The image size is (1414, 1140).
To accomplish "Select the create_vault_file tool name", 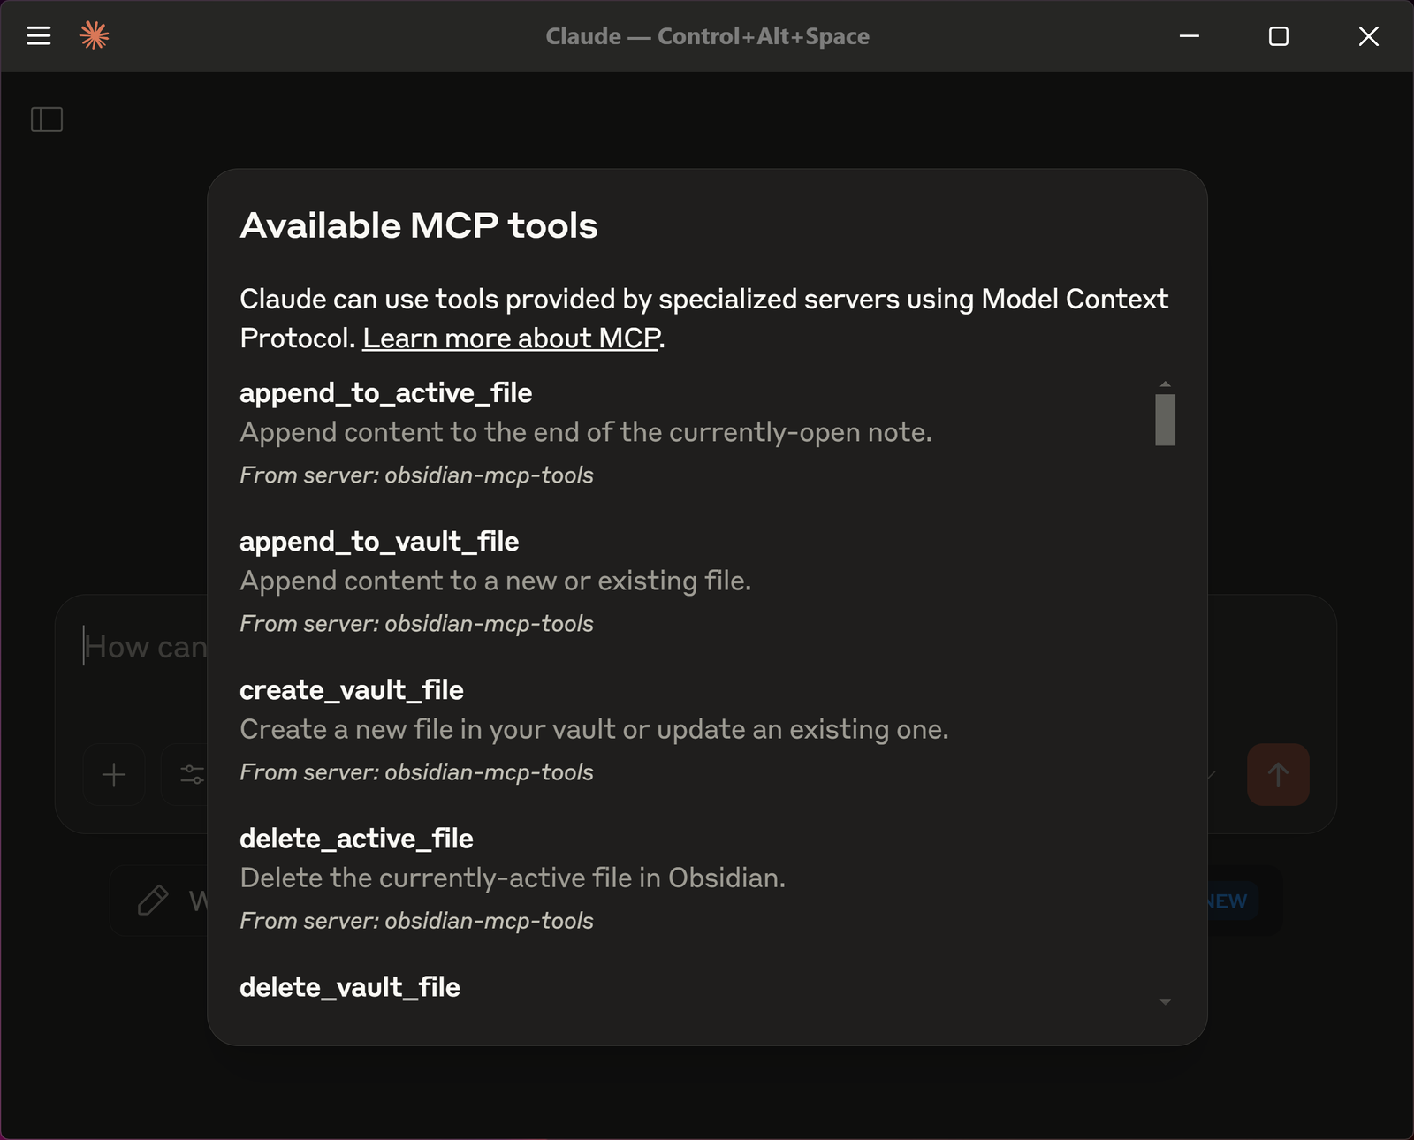I will (352, 690).
